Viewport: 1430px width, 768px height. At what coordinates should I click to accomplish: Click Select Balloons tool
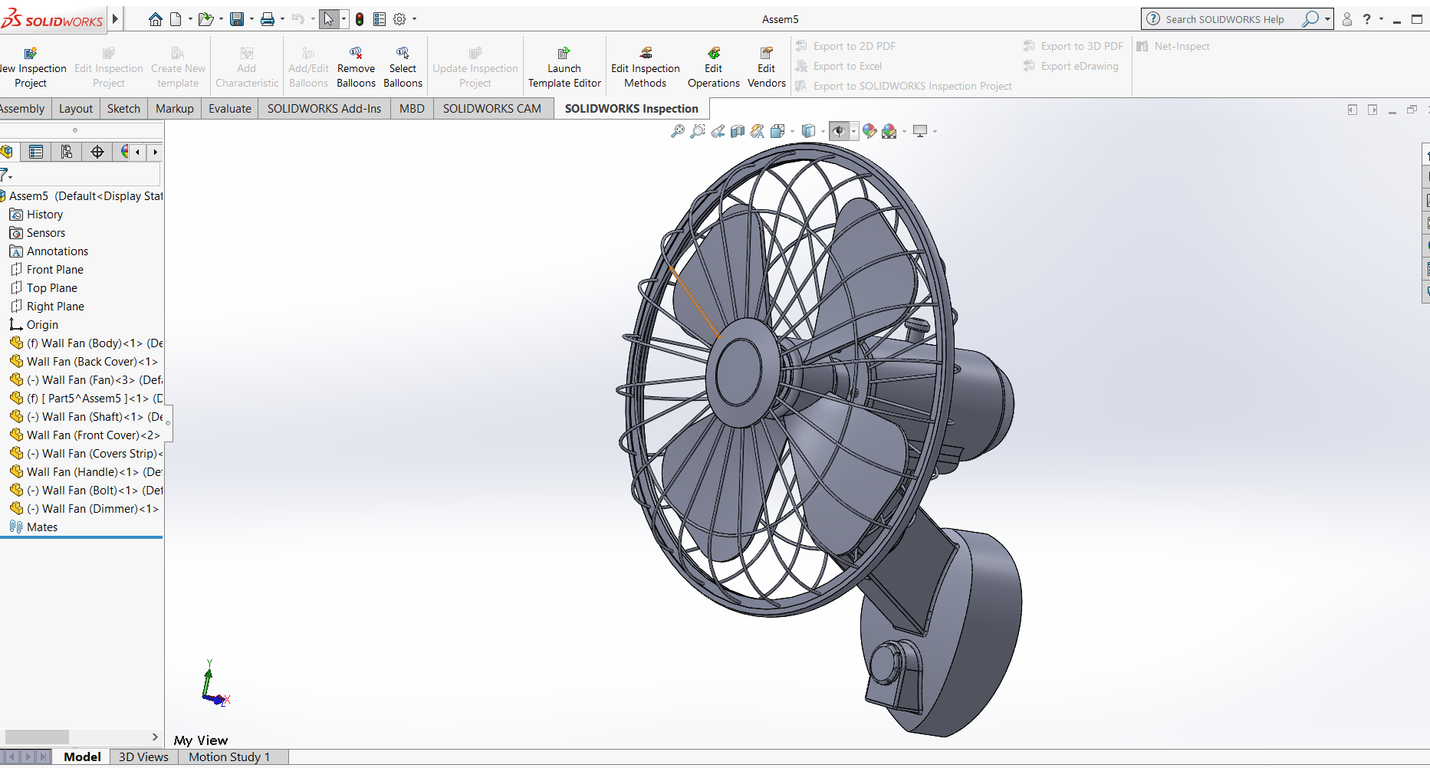pos(403,67)
